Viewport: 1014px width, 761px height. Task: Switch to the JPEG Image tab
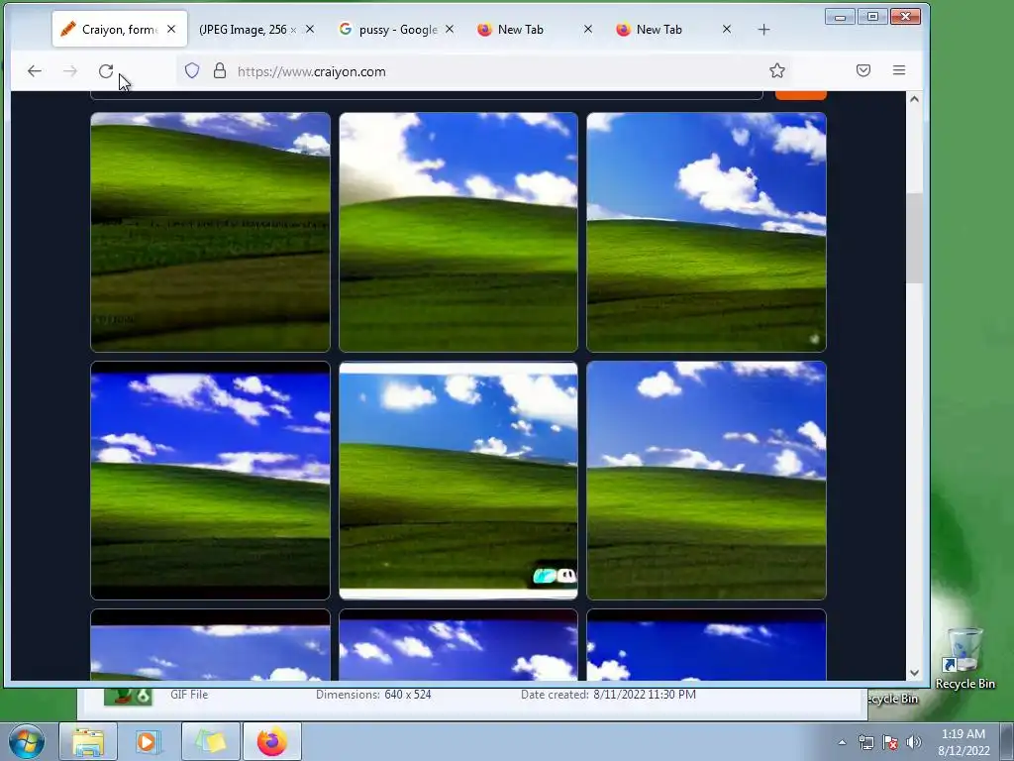coord(248,29)
